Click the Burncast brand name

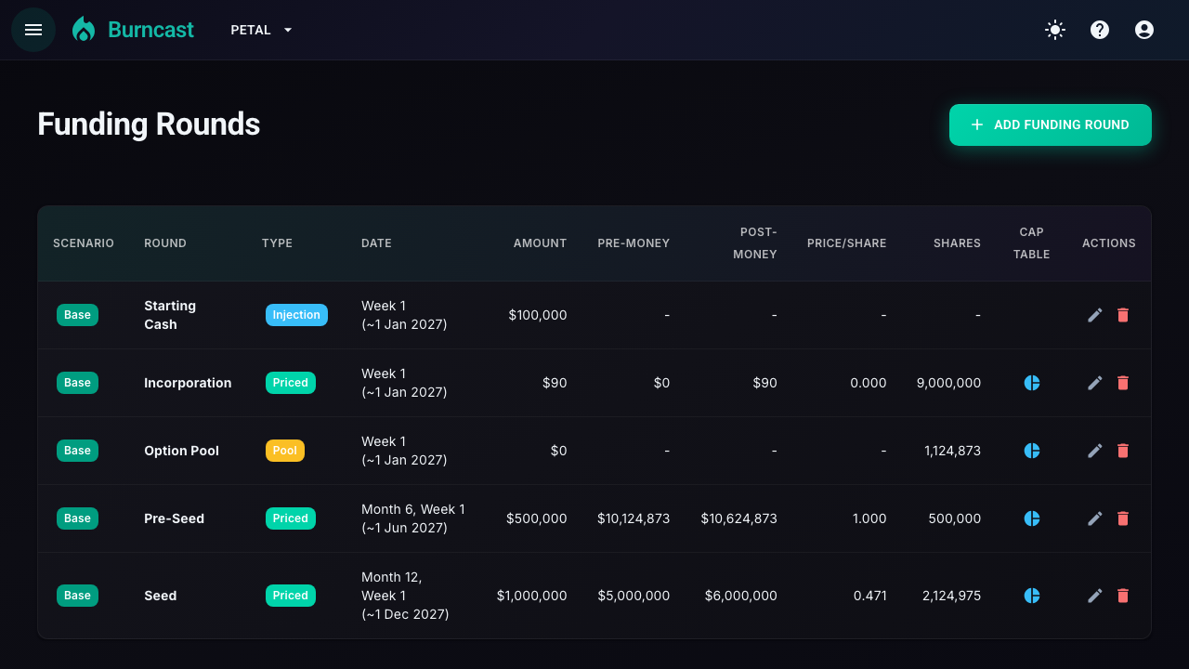click(x=150, y=30)
